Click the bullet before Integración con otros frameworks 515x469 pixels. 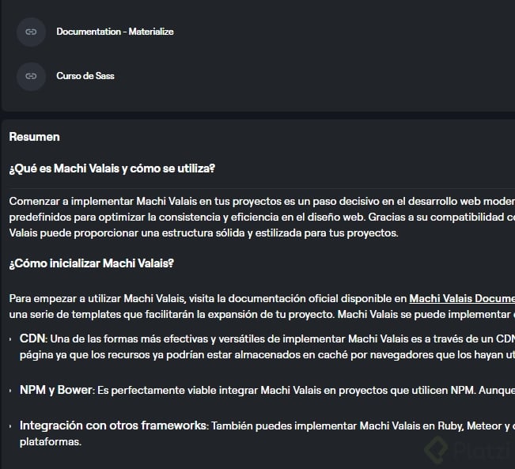pos(12,426)
